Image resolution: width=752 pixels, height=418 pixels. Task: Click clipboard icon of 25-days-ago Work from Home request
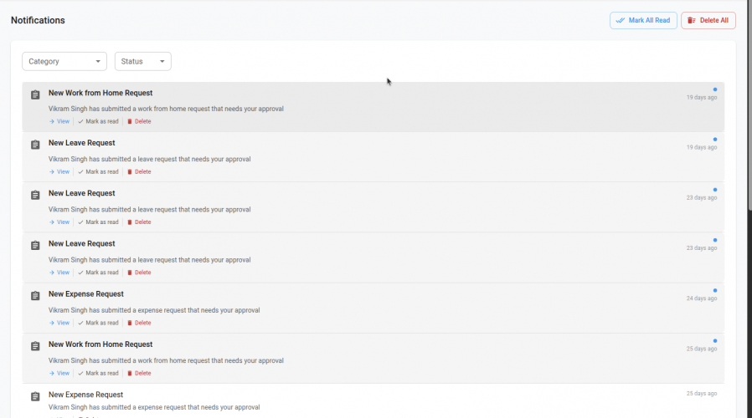pos(35,346)
